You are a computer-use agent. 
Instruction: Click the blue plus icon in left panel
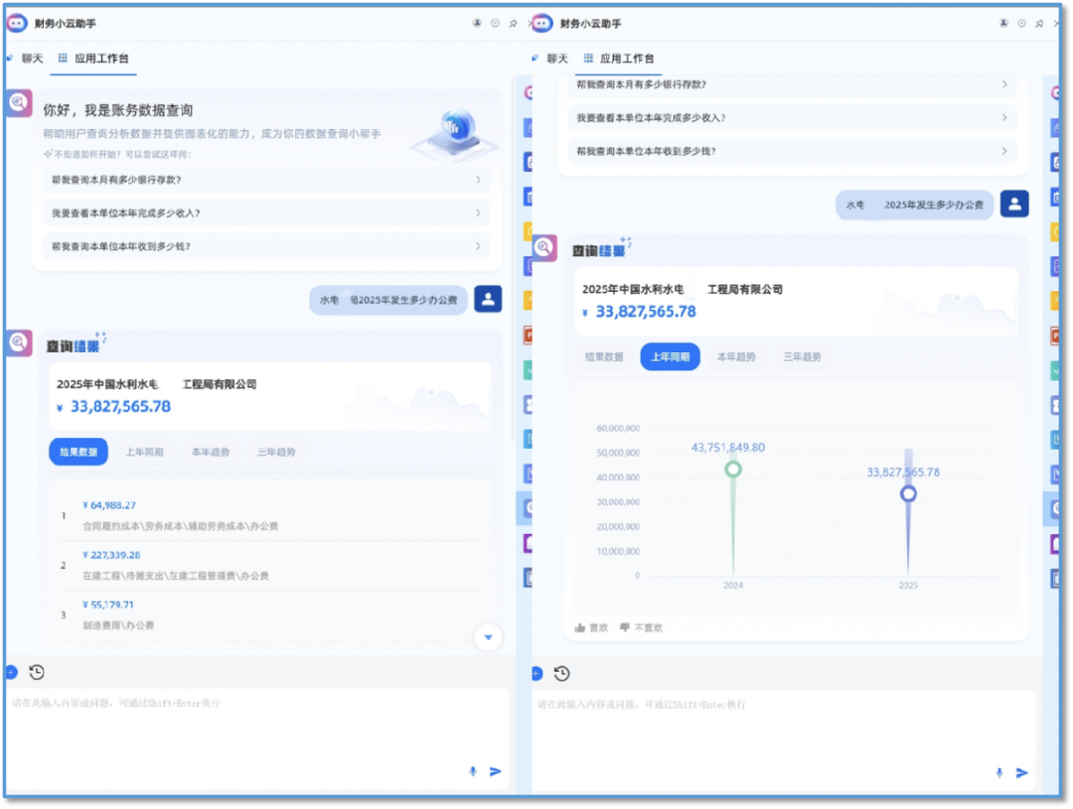(11, 672)
